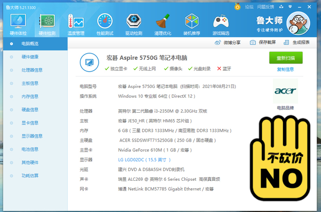
Task: Click the skin/download icon in title bar
Action: pos(281,7)
